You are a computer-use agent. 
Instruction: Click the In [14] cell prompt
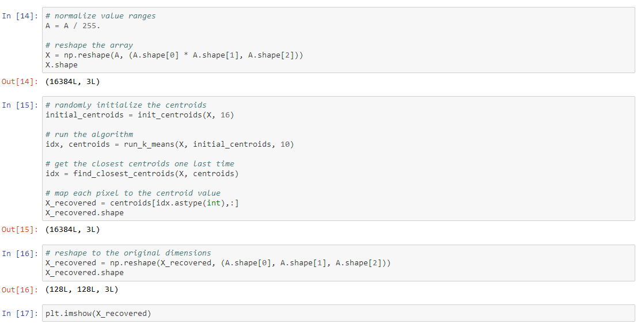tap(20, 16)
